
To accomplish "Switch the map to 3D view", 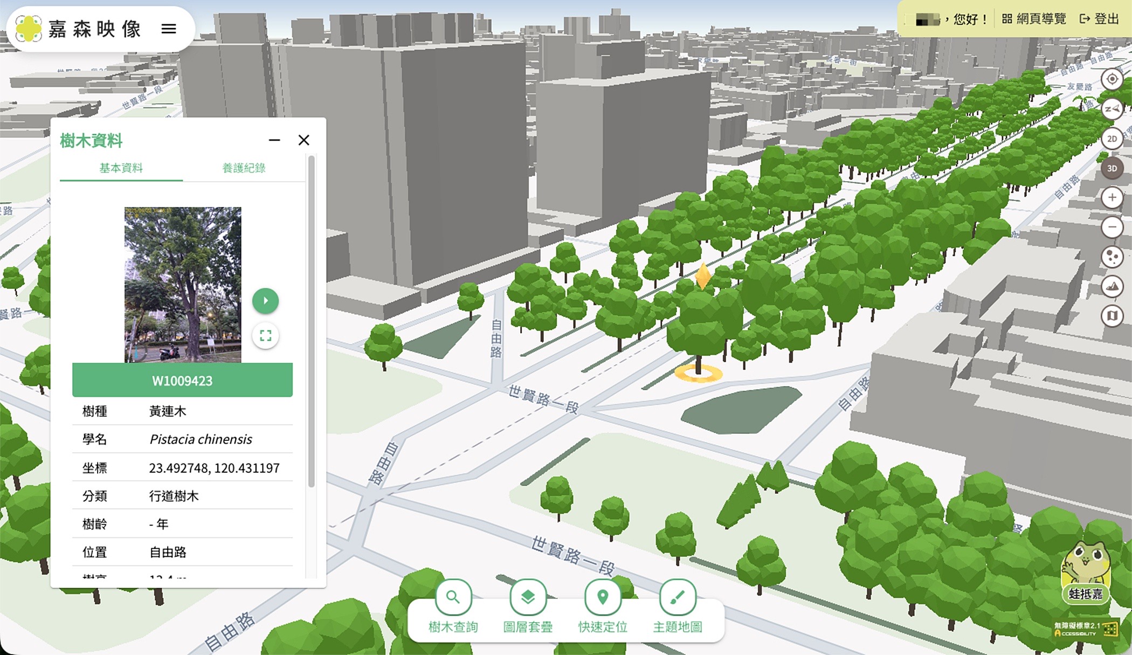I will tap(1112, 169).
